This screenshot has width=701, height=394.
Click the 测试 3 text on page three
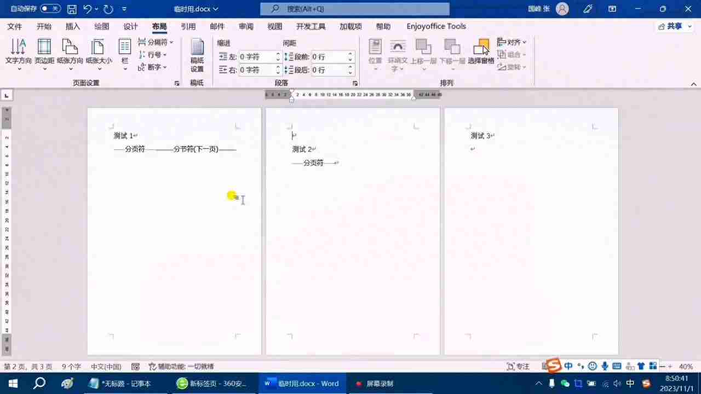point(480,136)
